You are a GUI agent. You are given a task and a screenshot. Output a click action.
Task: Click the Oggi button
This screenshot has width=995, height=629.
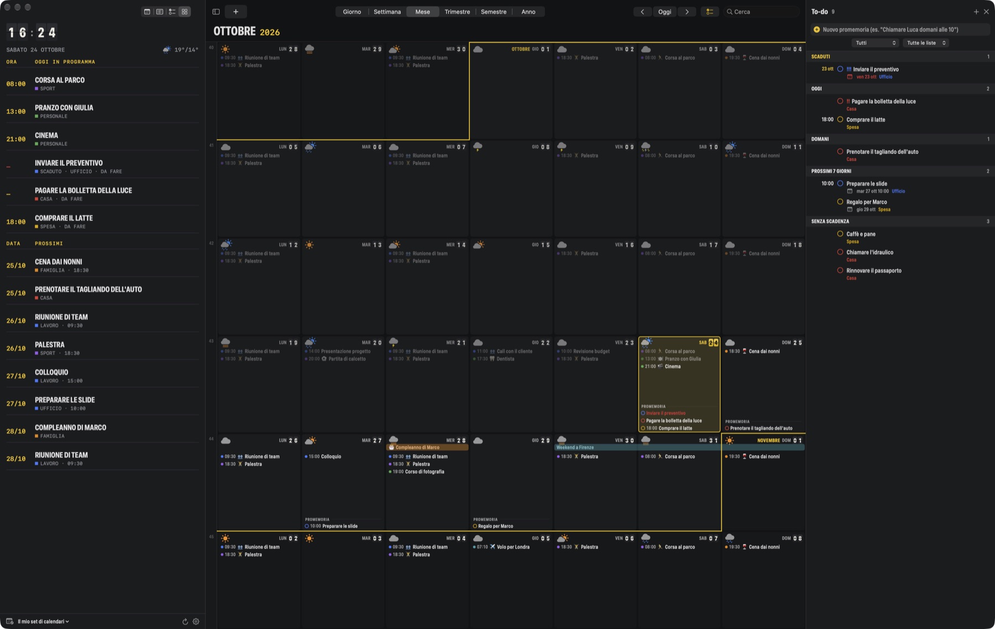point(664,12)
